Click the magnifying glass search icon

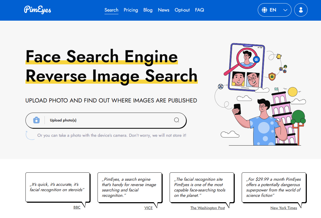177,120
